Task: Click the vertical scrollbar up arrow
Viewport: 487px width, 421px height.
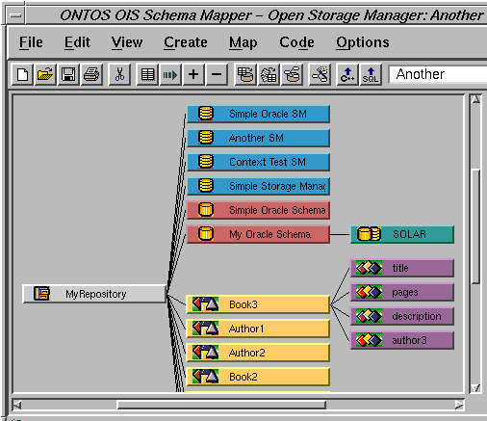Action: pyautogui.click(x=475, y=99)
